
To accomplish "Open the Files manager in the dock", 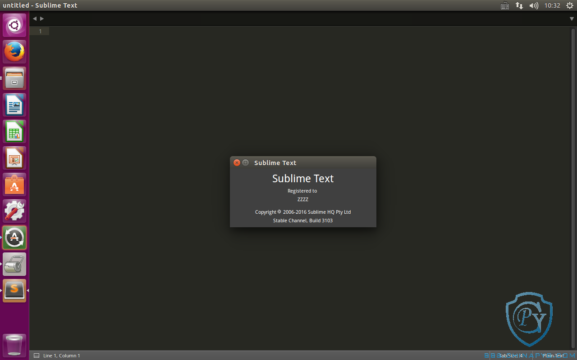I will (14, 78).
